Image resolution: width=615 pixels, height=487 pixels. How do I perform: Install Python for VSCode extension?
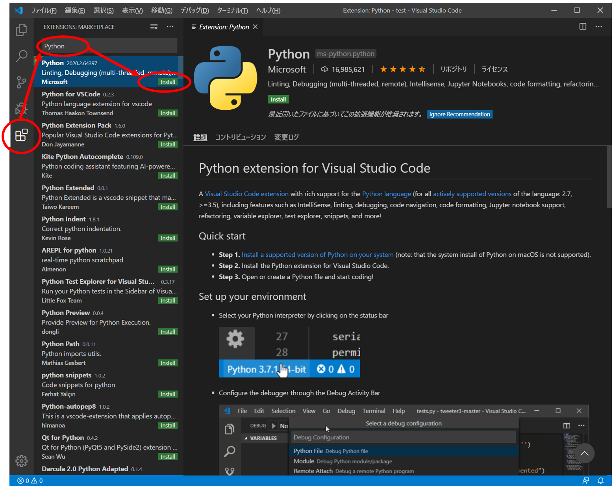tap(168, 113)
